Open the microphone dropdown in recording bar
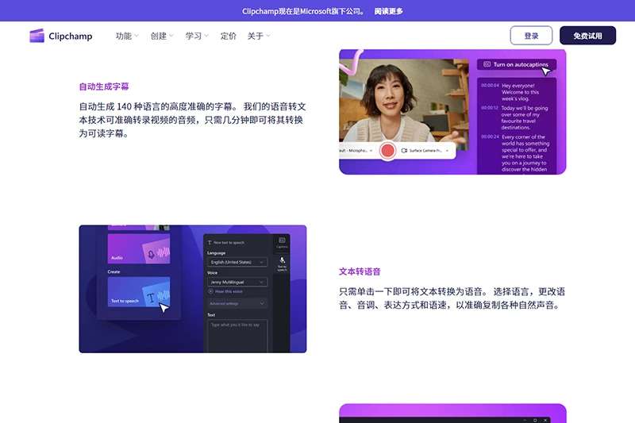 click(356, 151)
